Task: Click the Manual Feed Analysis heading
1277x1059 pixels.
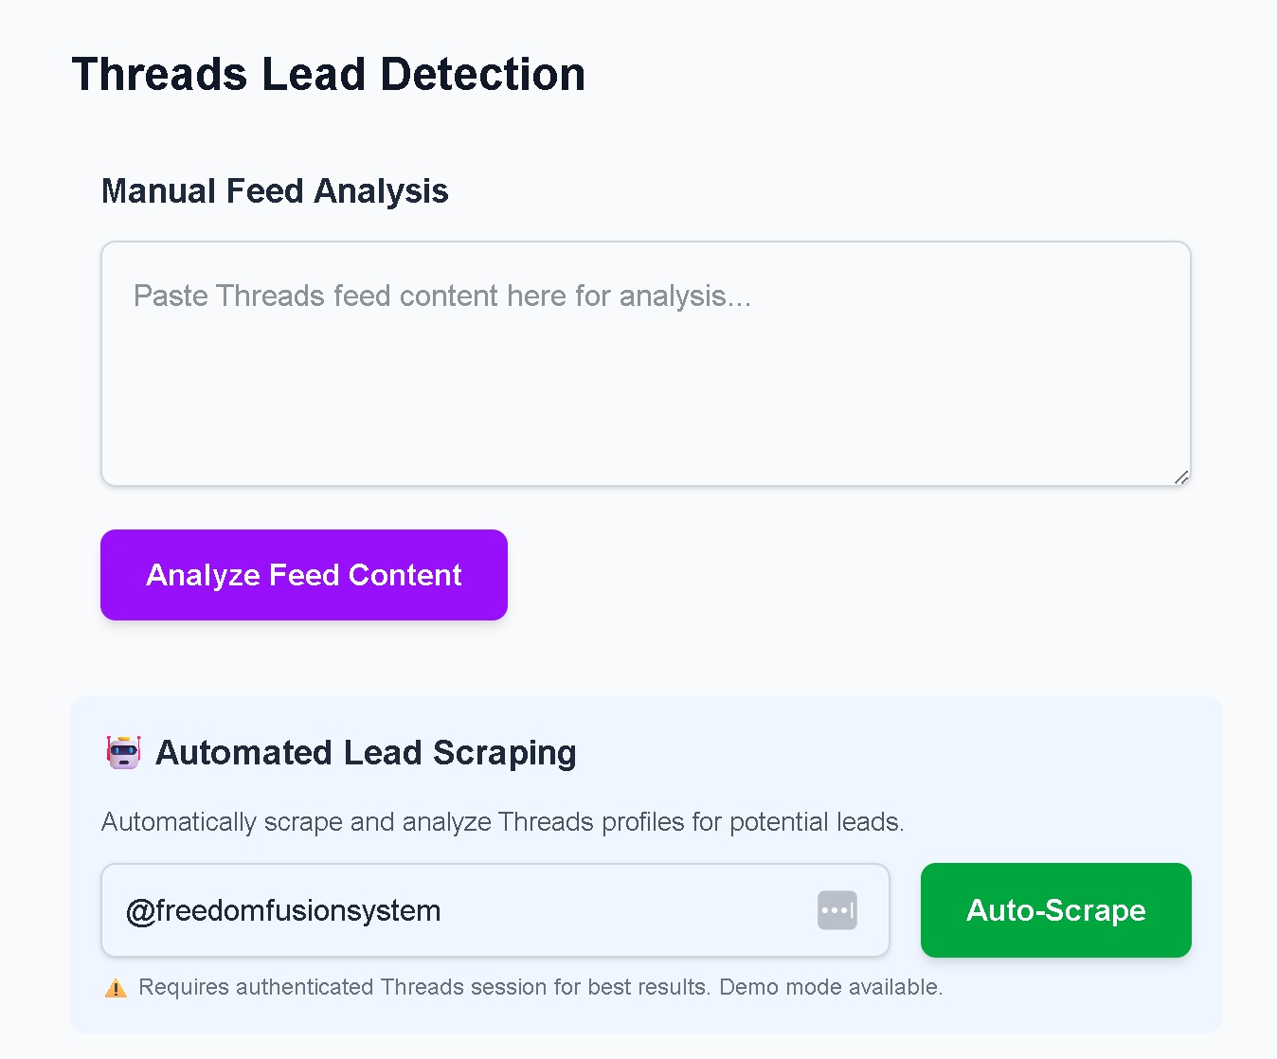Action: pyautogui.click(x=275, y=191)
